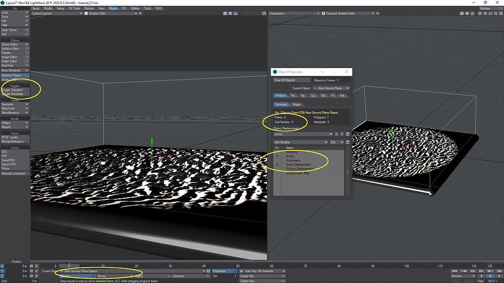Enable the Auto Key checkbox
The height and width of the screenshot is (283, 504).
click(242, 271)
